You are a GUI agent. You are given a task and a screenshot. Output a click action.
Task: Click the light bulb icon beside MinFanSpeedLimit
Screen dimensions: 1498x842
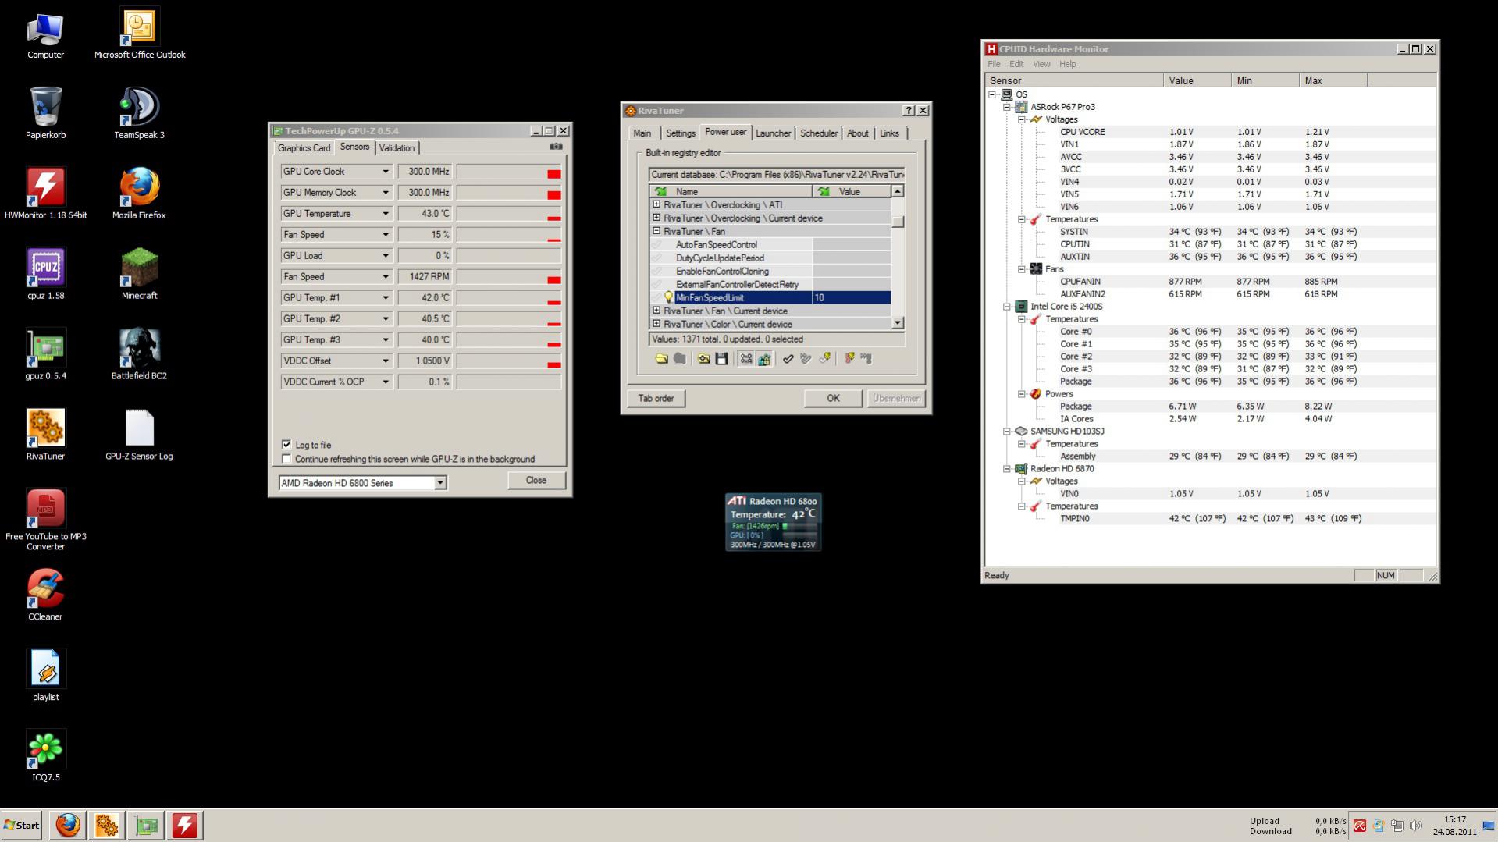668,297
